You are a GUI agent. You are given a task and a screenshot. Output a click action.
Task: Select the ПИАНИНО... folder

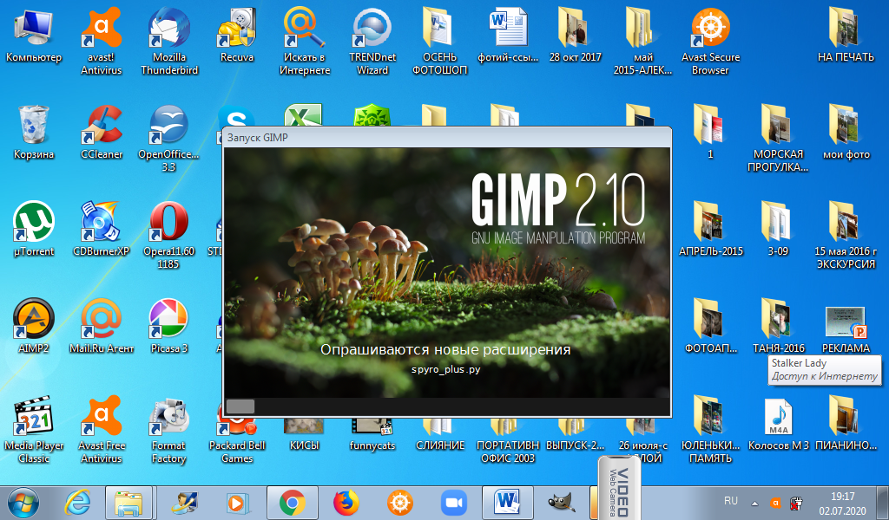tap(846, 424)
